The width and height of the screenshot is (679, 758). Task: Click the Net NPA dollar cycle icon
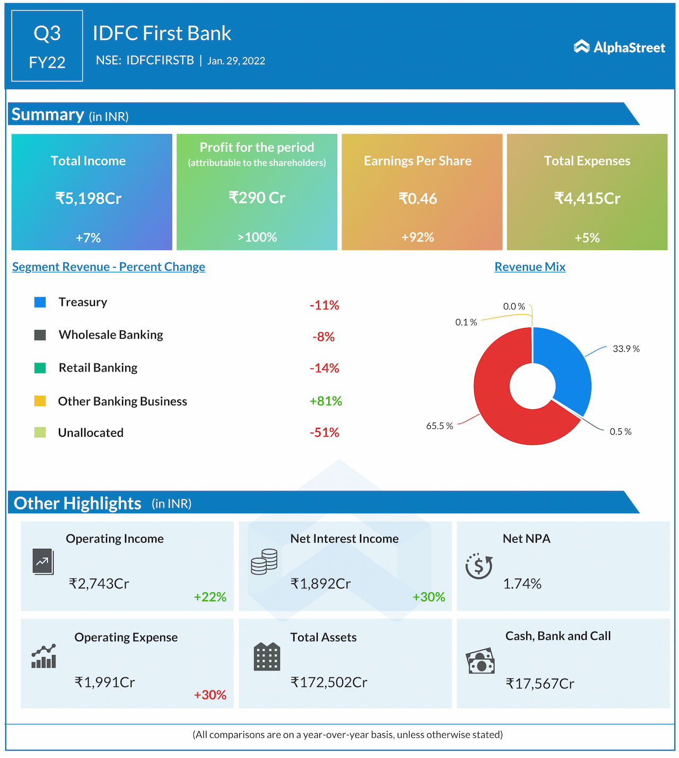(x=479, y=566)
